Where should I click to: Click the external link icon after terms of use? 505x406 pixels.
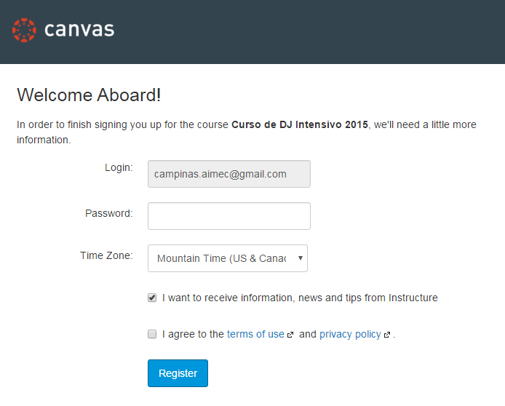click(290, 335)
